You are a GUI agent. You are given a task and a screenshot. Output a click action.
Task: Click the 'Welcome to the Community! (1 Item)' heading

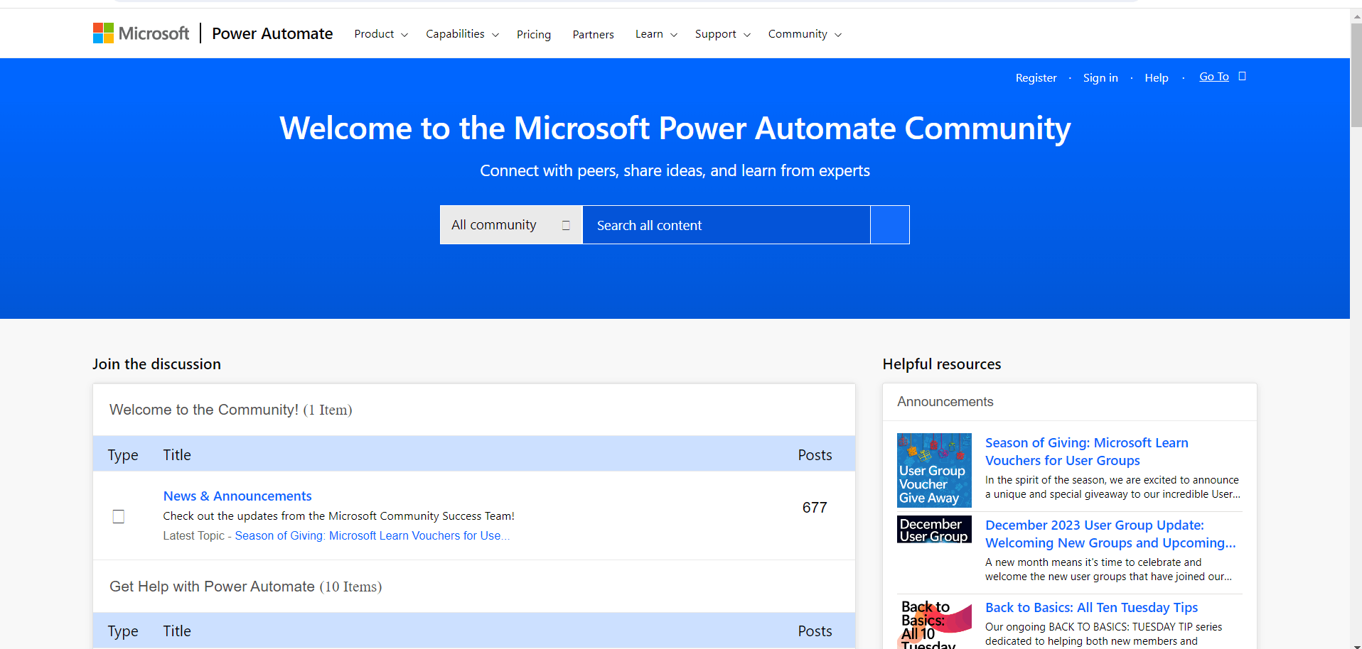[x=231, y=410]
